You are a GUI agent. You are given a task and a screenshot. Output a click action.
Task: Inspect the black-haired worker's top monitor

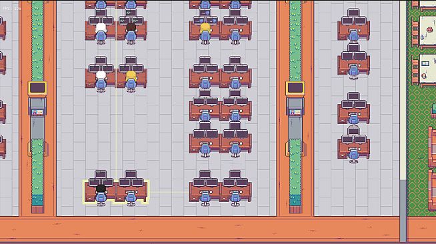pyautogui.click(x=101, y=174)
